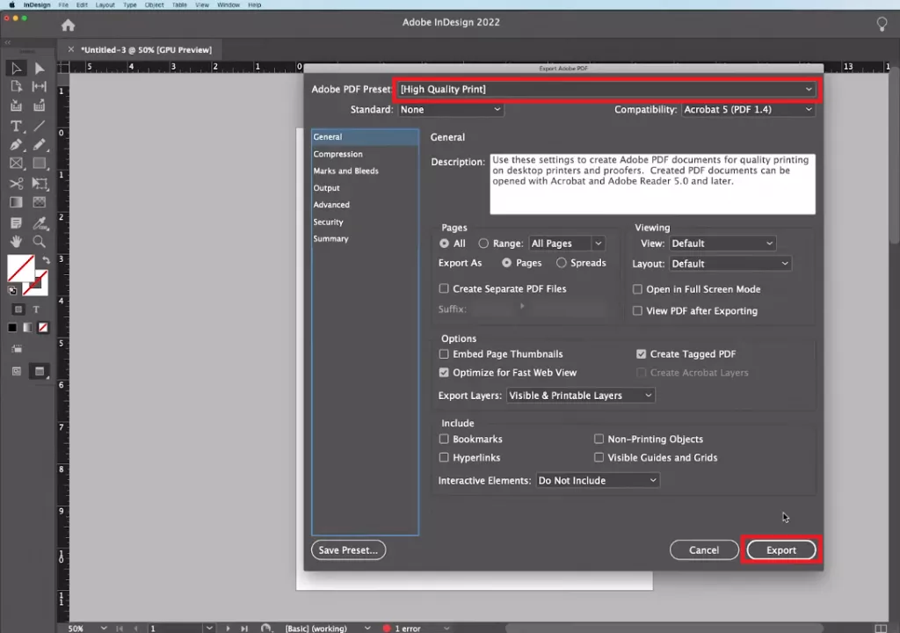Click the Save Preset button

tap(348, 550)
